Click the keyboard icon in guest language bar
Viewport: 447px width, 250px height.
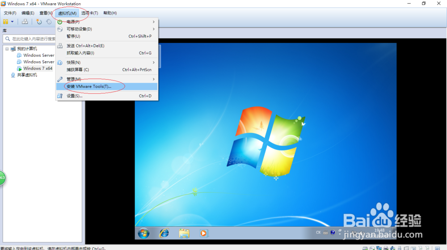coord(325,233)
